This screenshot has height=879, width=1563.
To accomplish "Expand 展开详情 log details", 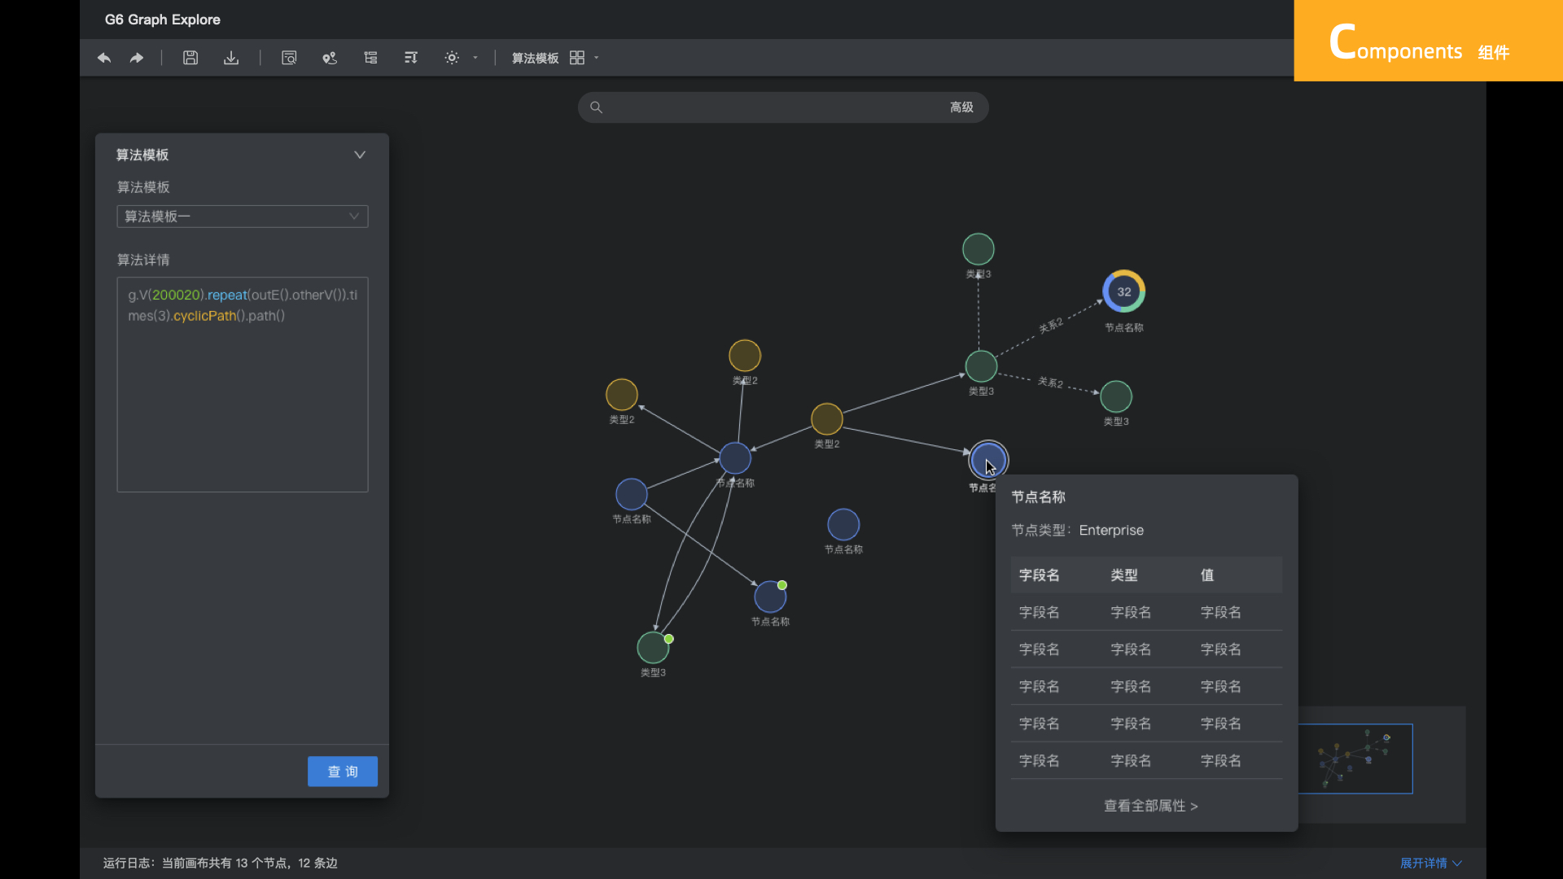I will (x=1430, y=863).
